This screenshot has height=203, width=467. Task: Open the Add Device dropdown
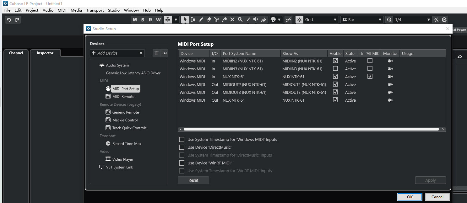[x=117, y=53]
